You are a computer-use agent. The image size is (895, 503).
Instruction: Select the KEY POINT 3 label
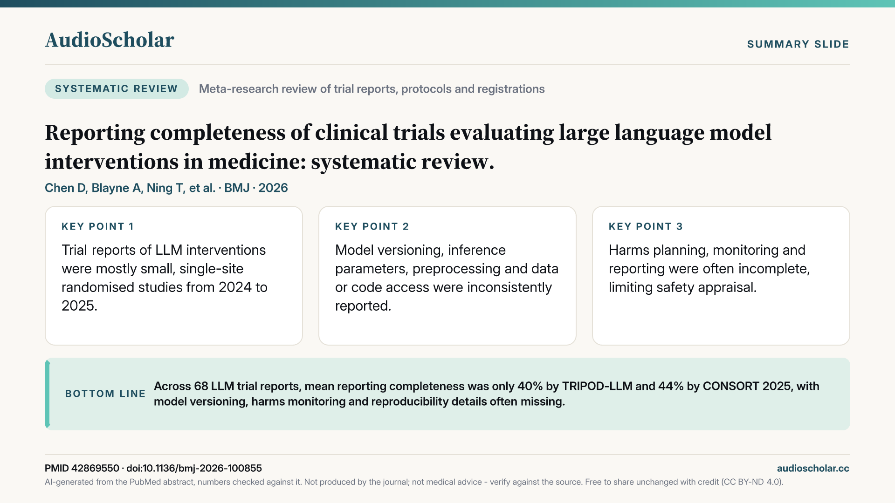(x=646, y=226)
